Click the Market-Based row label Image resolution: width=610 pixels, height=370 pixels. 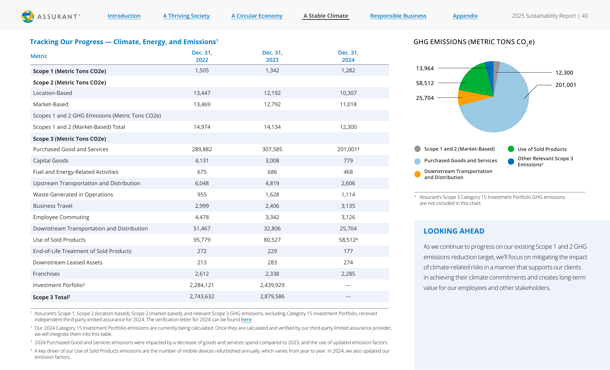point(51,104)
